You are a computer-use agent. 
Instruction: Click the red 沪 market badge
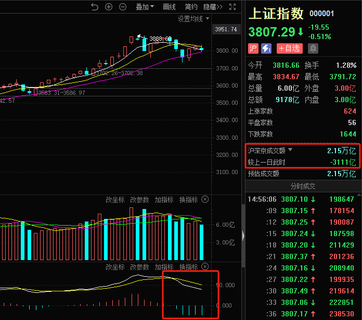click(253, 48)
